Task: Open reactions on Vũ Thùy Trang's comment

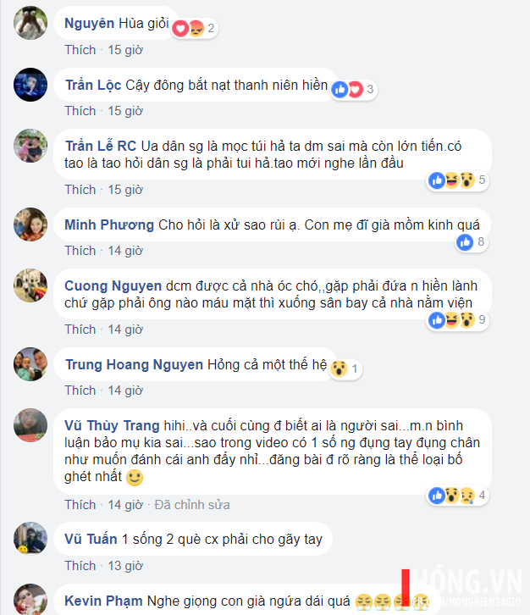Action: tap(457, 496)
